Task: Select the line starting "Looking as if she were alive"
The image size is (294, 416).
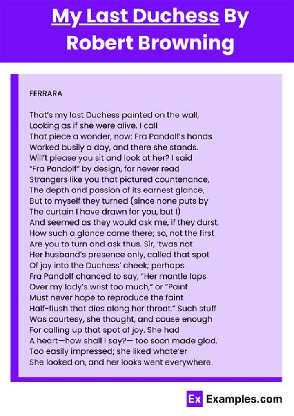Action: (x=94, y=125)
